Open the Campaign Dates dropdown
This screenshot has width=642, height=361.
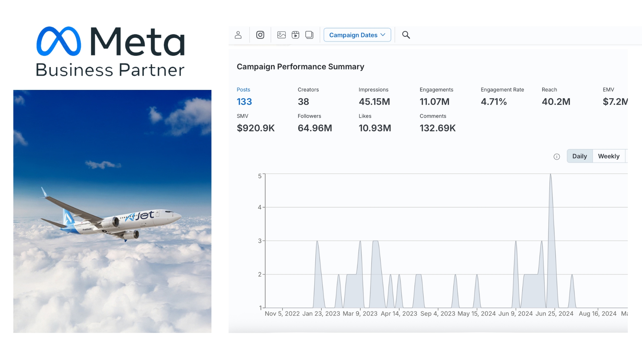tap(353, 35)
